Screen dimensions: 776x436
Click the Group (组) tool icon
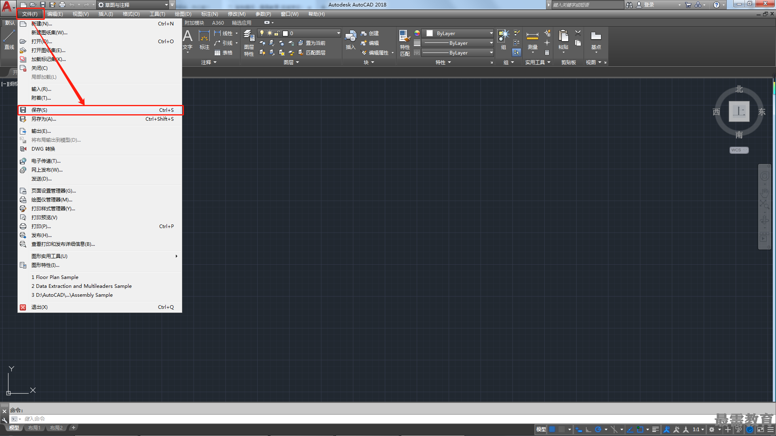click(503, 40)
